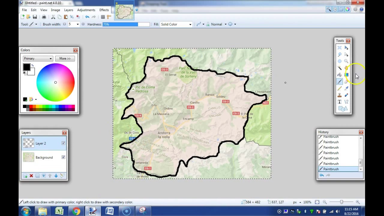Click Move Layer Down blue arrow
384x216 pixels.
click(56, 176)
